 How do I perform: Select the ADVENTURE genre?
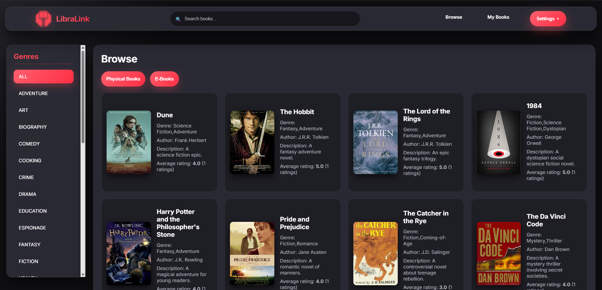pos(43,93)
